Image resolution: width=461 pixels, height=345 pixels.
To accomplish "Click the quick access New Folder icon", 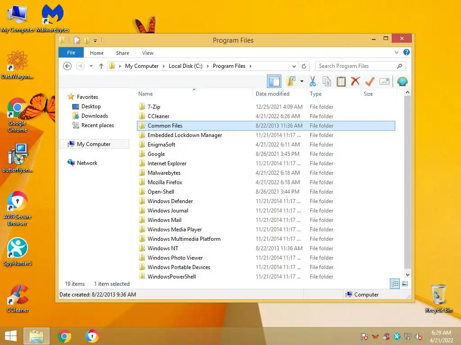I will (x=87, y=40).
